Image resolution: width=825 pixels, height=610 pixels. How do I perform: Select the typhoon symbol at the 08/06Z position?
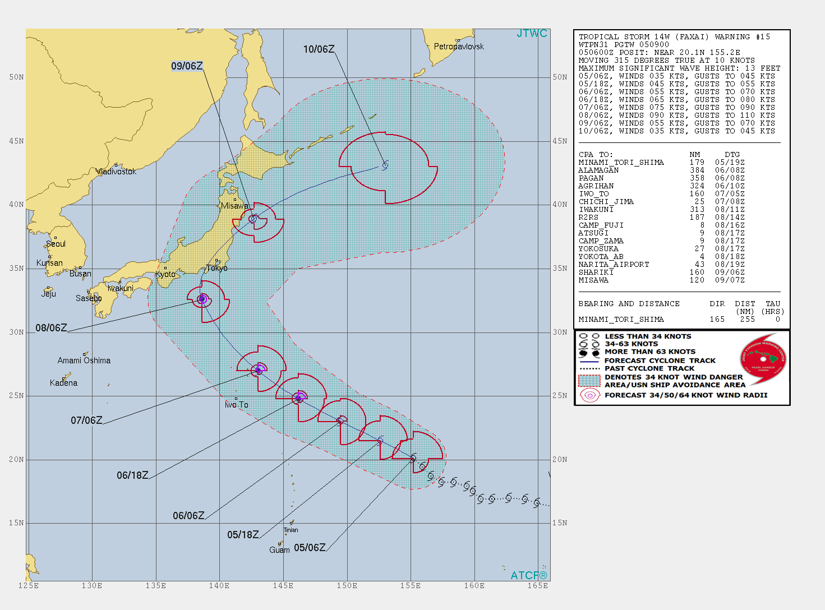202,299
